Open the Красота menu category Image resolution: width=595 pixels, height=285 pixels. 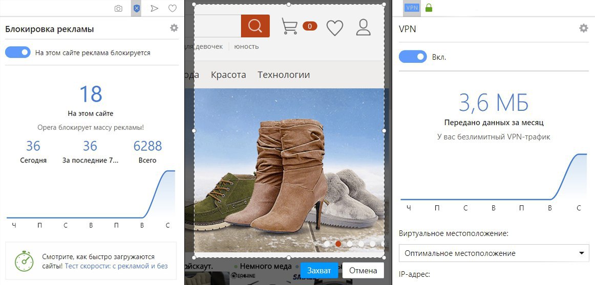click(228, 75)
